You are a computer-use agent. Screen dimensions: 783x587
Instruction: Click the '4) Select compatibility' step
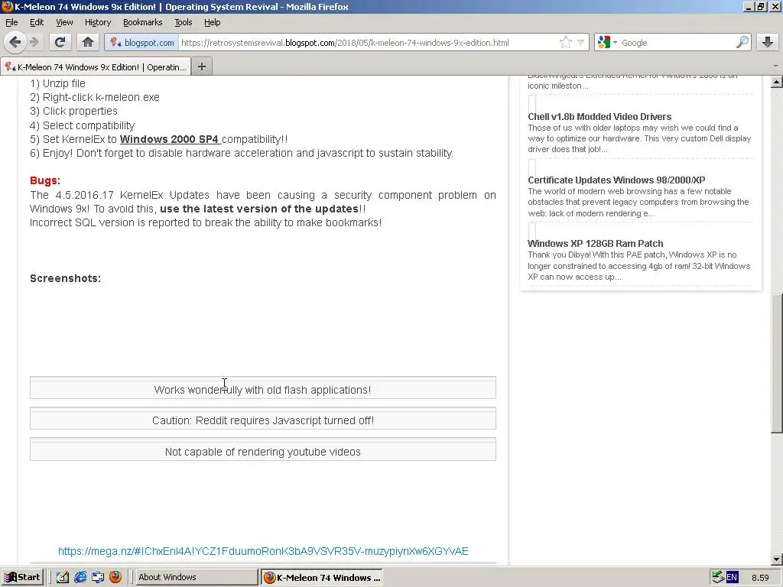[83, 125]
